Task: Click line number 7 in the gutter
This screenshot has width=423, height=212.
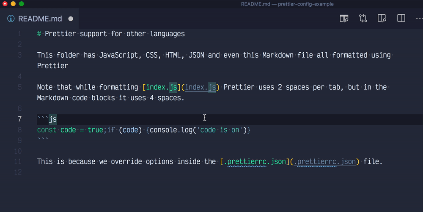Action: pos(20,119)
